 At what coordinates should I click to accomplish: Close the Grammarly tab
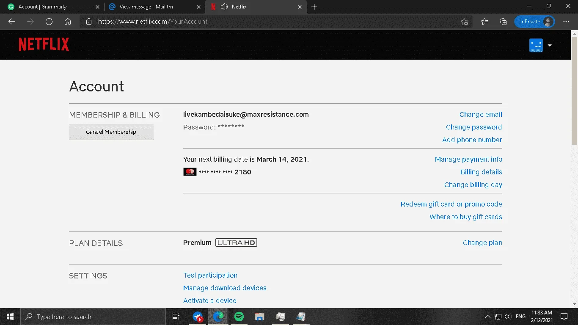96,7
